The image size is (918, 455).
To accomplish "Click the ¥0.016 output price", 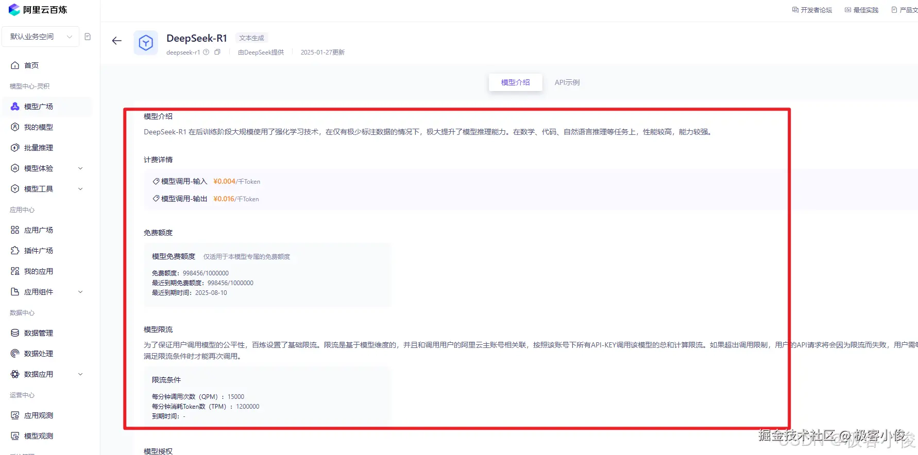I will point(224,199).
